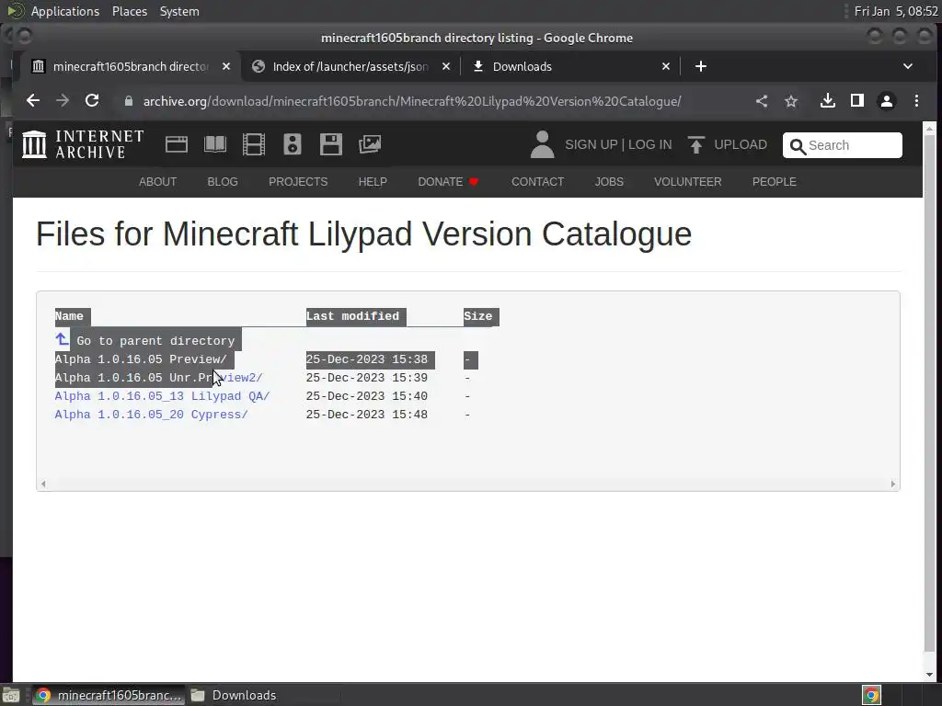
Task: Click the listing's horizontal scroll left arrow
Action: pyautogui.click(x=42, y=484)
